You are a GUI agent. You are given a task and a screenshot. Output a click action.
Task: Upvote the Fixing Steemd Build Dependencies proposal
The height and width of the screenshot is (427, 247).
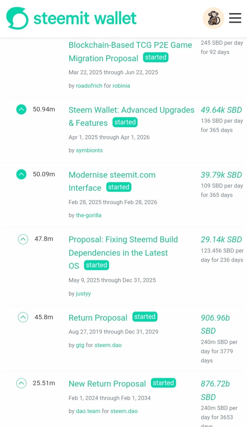tap(23, 239)
